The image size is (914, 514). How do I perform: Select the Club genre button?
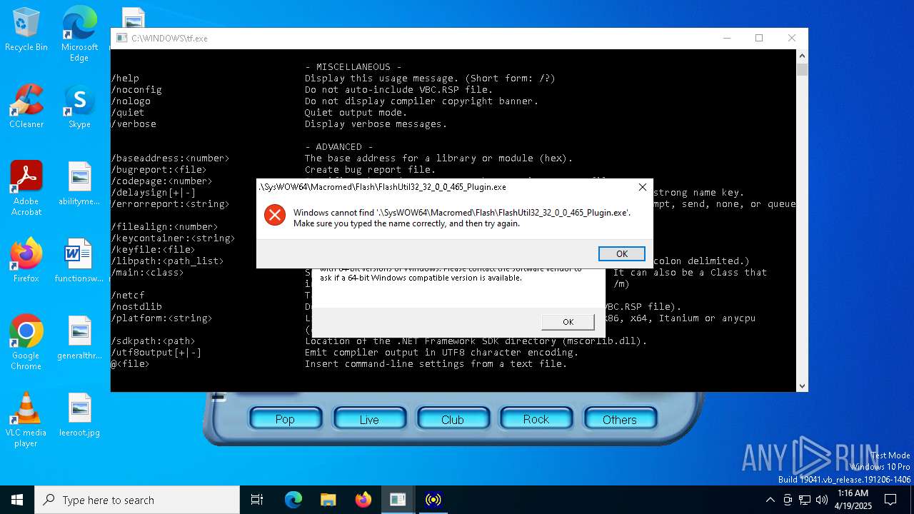(453, 419)
